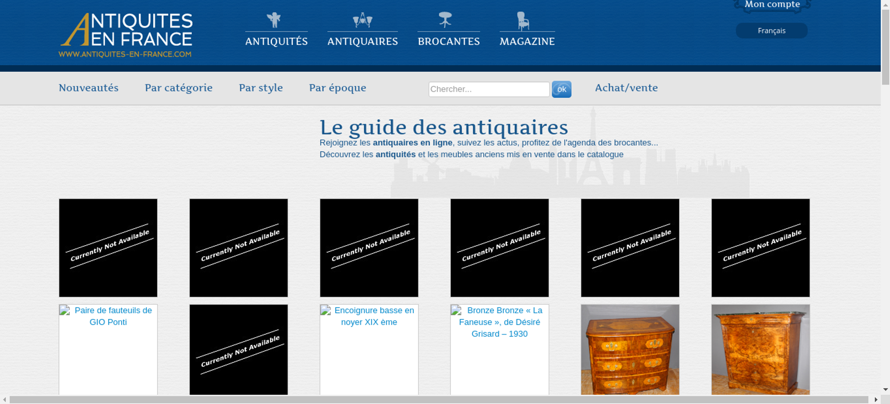Expand the Par époque menu
The image size is (890, 404).
(337, 88)
